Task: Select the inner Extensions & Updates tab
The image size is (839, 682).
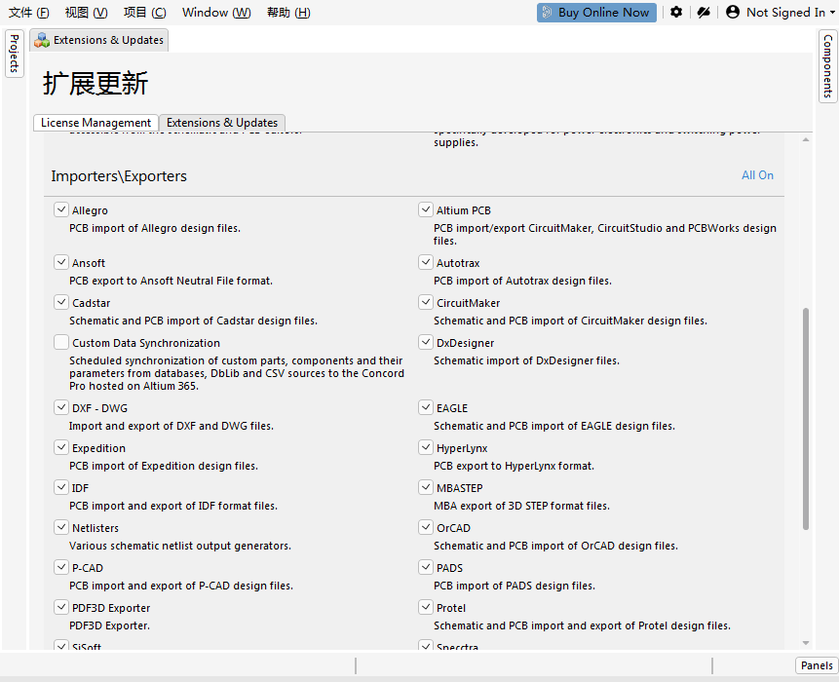Action: [x=222, y=123]
